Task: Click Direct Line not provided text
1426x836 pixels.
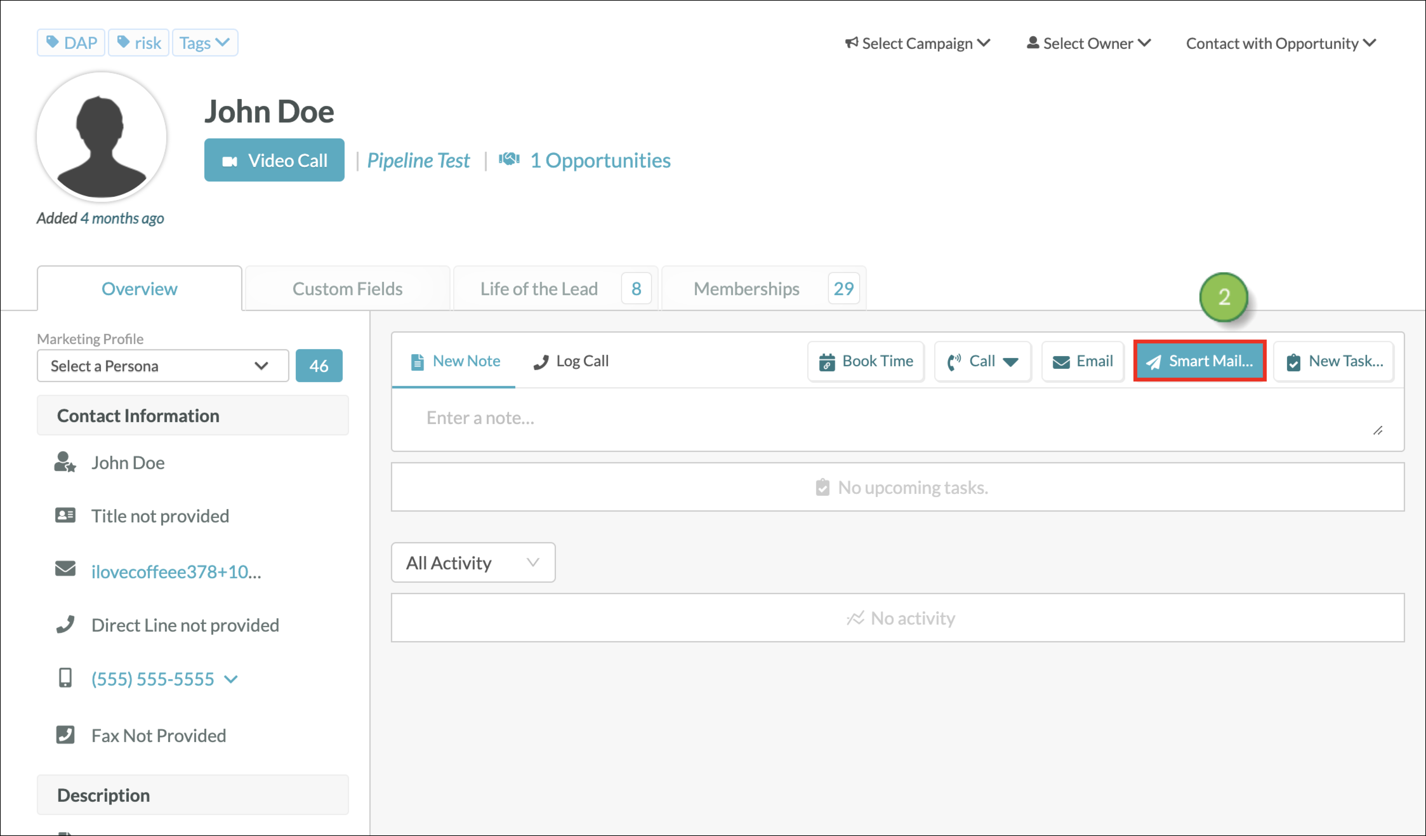Action: [x=185, y=626]
